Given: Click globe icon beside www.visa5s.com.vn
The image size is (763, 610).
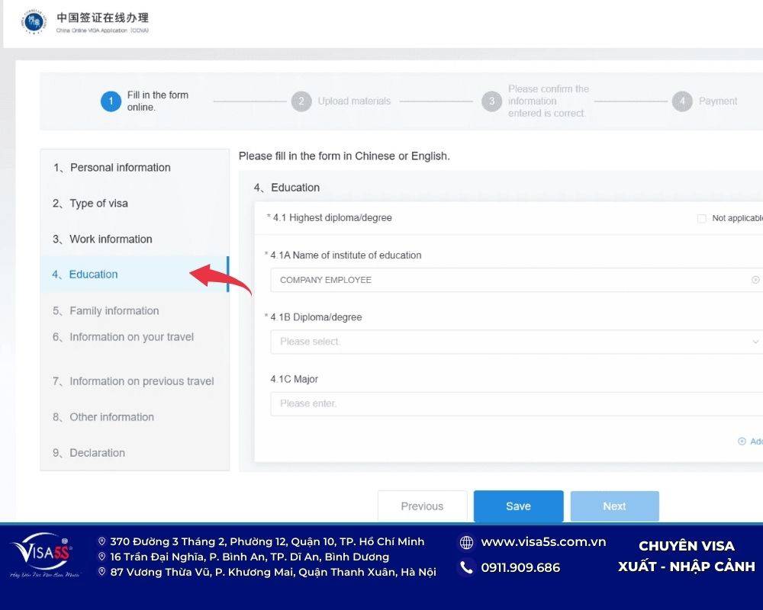Looking at the screenshot, I should (468, 542).
